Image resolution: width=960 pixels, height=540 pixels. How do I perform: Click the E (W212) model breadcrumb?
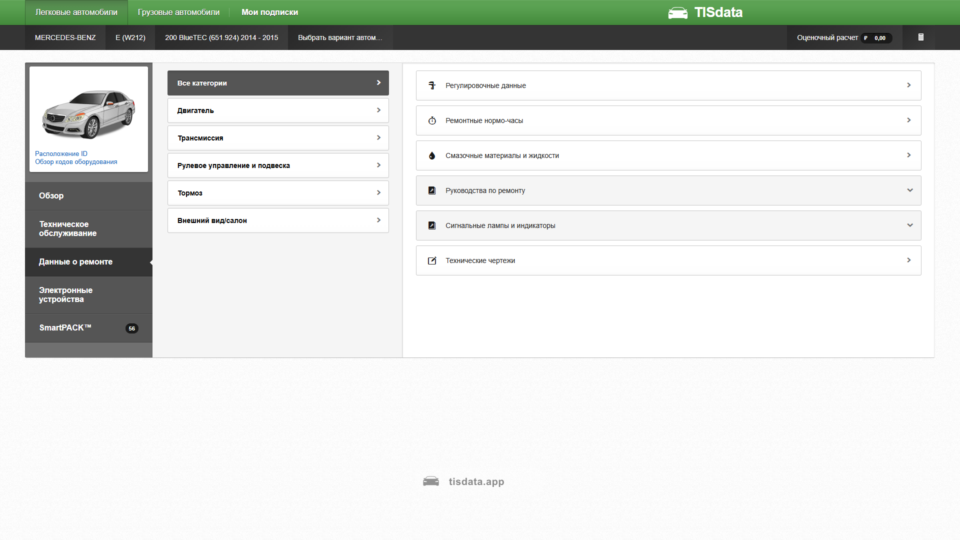(130, 37)
